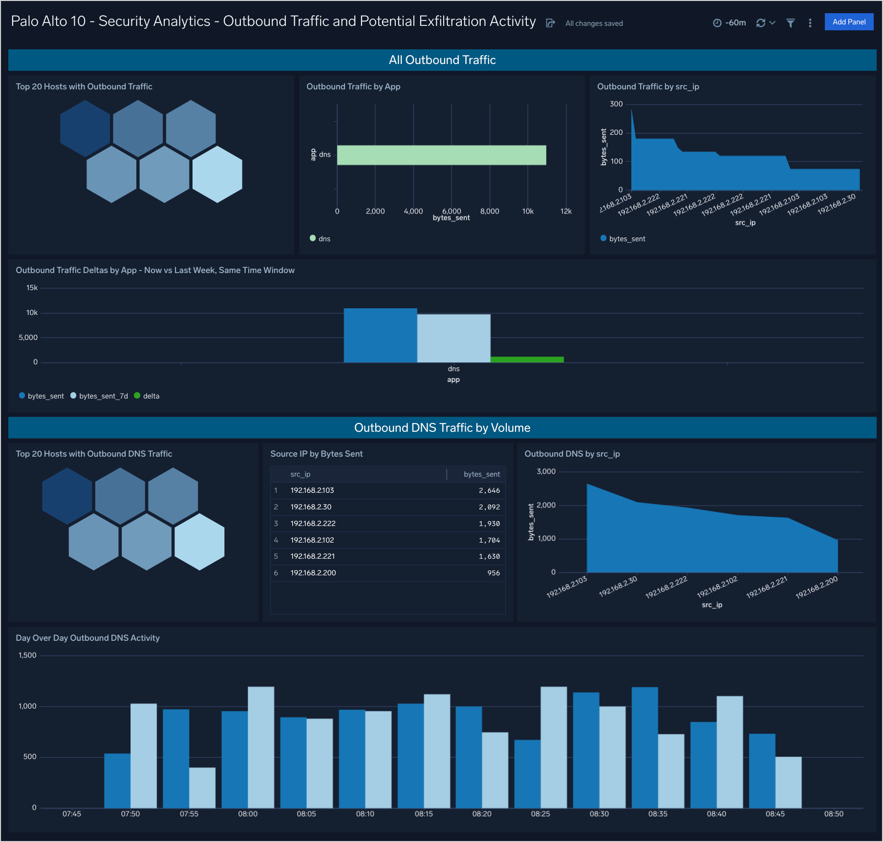Click the clock time range icon
Image resolution: width=883 pixels, height=842 pixels.
717,22
